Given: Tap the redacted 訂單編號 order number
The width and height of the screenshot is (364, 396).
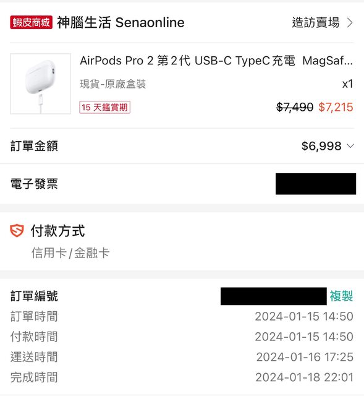Looking at the screenshot, I should pyautogui.click(x=273, y=296).
